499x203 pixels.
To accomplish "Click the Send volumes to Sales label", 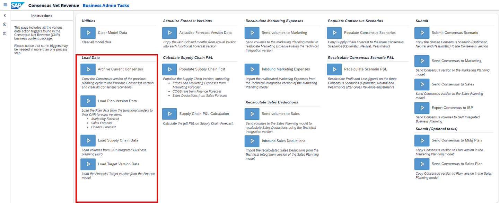I will [281, 114].
